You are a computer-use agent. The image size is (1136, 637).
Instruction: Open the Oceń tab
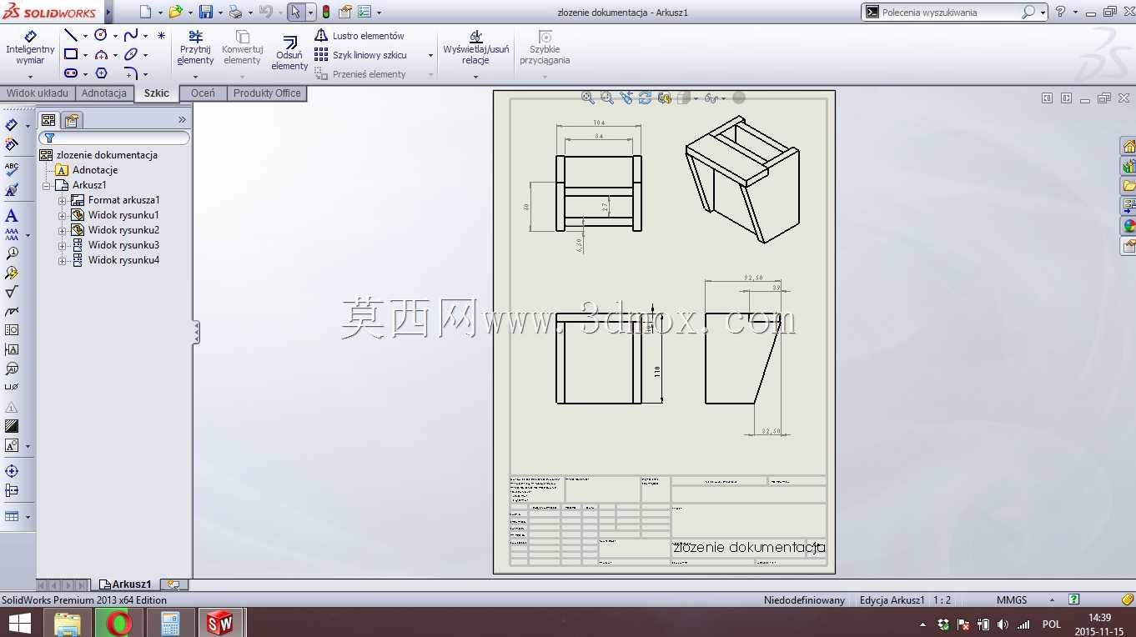203,93
